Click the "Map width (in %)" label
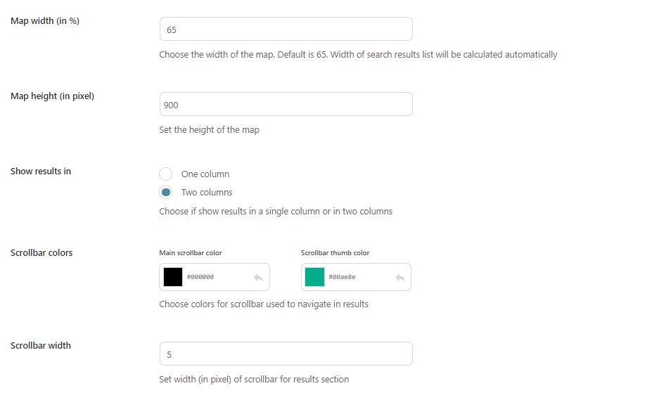Viewport: 645px width, 400px height. click(x=45, y=21)
